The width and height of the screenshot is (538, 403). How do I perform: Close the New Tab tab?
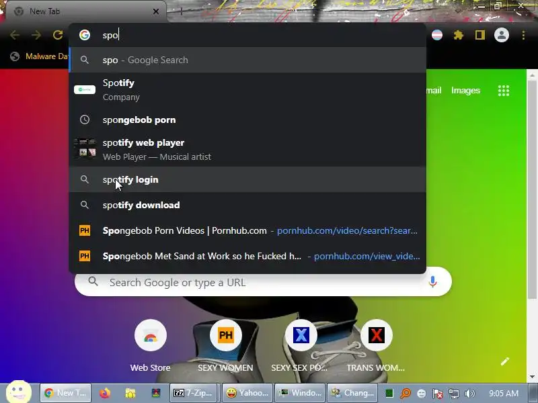[x=156, y=11]
